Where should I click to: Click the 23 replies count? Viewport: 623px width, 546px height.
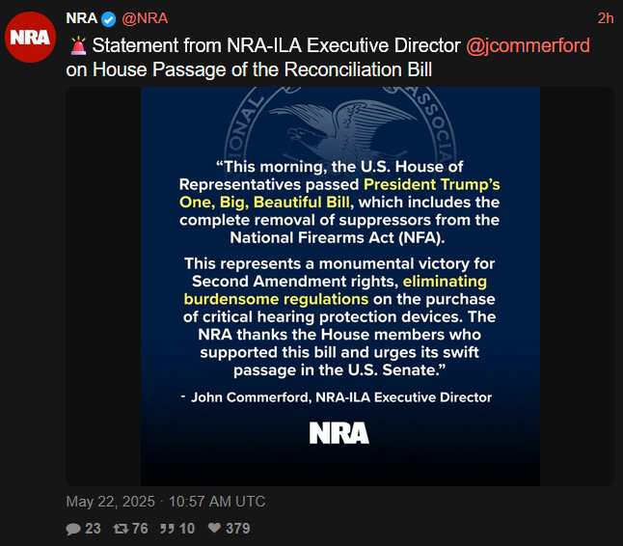pyautogui.click(x=93, y=529)
